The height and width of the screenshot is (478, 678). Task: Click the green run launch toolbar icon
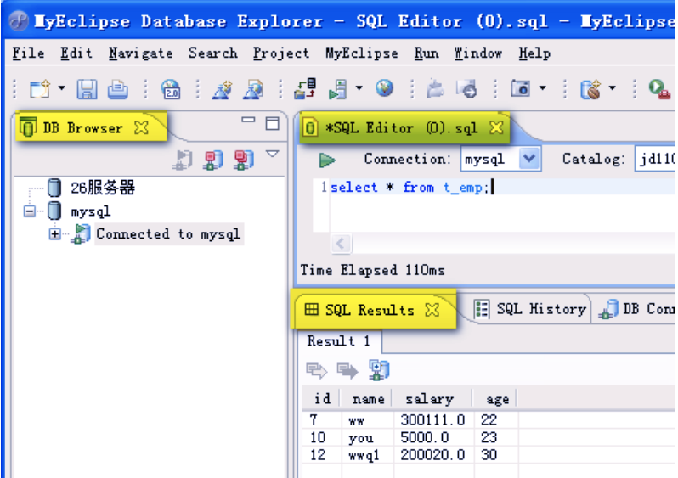pyautogui.click(x=659, y=89)
